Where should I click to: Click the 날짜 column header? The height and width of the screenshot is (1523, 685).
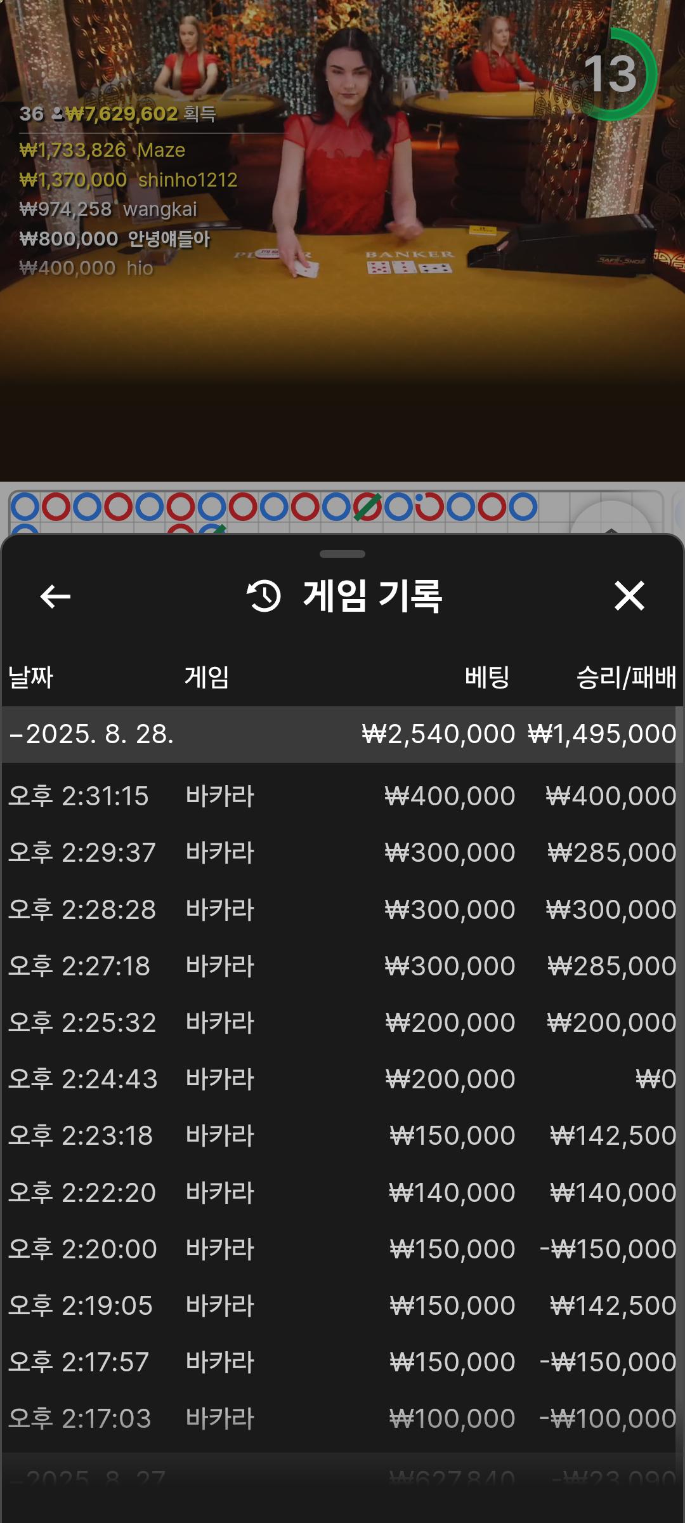(x=30, y=677)
